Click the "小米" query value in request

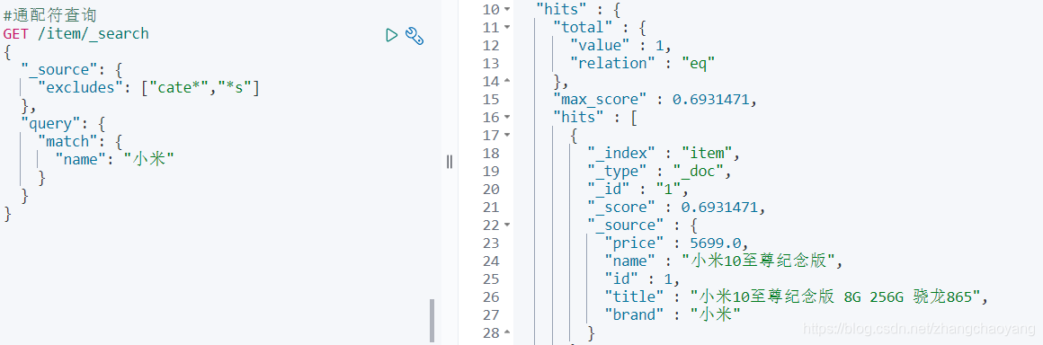coord(148,159)
